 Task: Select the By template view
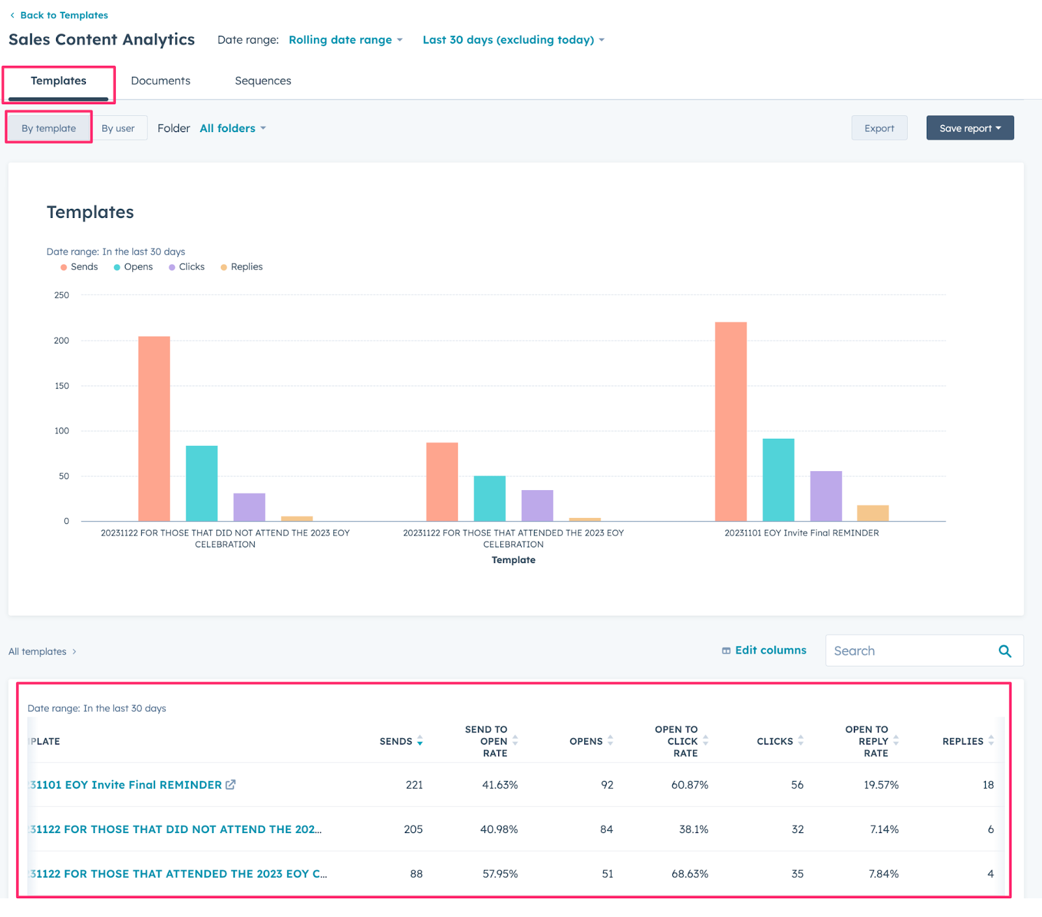coord(49,128)
